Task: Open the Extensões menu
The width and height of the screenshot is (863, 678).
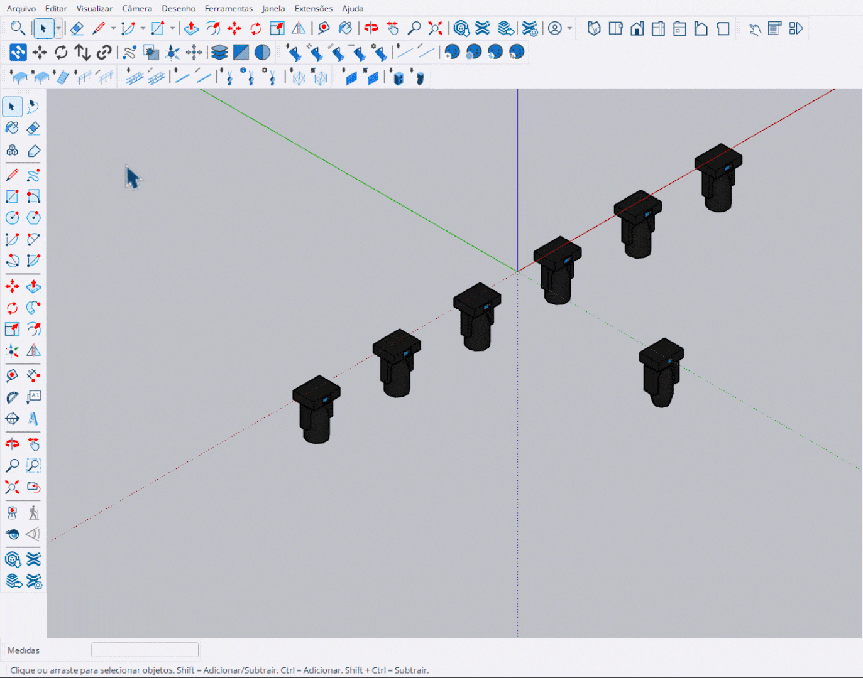Action: 313,8
